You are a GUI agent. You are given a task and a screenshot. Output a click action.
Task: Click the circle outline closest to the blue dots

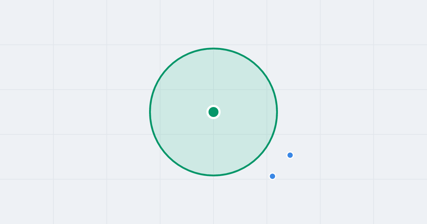point(264,150)
